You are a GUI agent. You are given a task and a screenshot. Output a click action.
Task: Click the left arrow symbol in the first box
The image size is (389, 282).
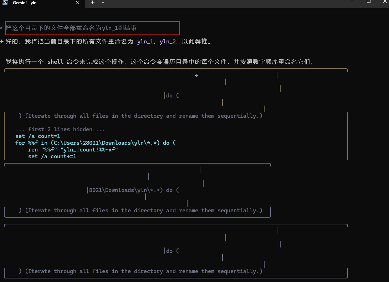[x=196, y=75]
